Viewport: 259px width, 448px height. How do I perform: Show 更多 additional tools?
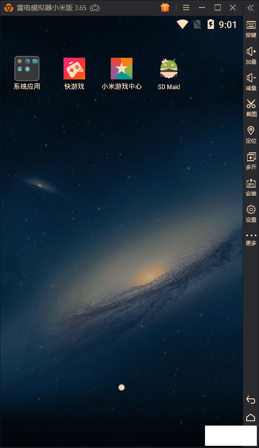(x=251, y=239)
